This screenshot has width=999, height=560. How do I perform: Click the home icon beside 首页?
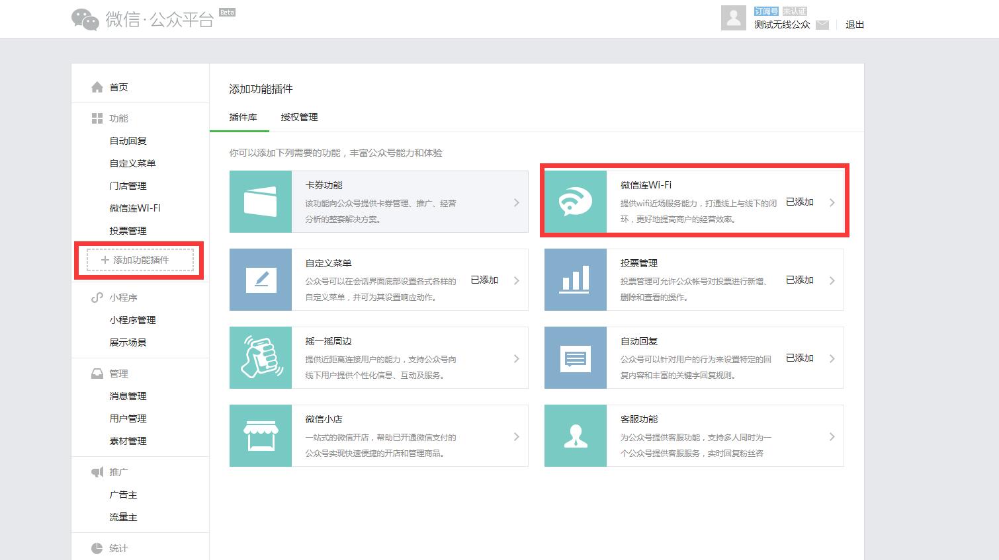click(97, 87)
